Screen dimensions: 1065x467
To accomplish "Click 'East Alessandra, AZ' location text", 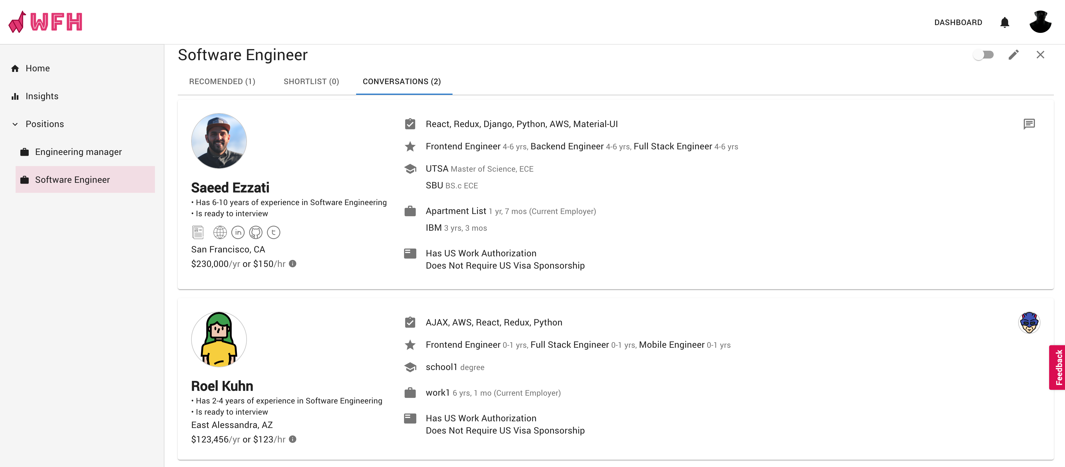I will [232, 425].
